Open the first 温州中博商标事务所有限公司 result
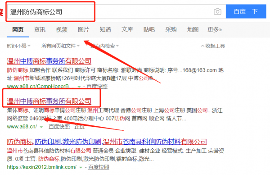The image size is (270, 175). click(49, 61)
